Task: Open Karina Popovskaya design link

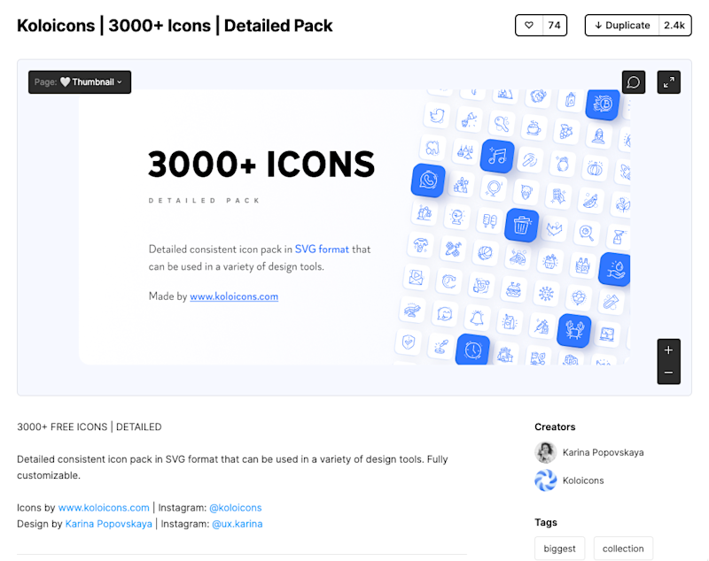Action: 108,524
